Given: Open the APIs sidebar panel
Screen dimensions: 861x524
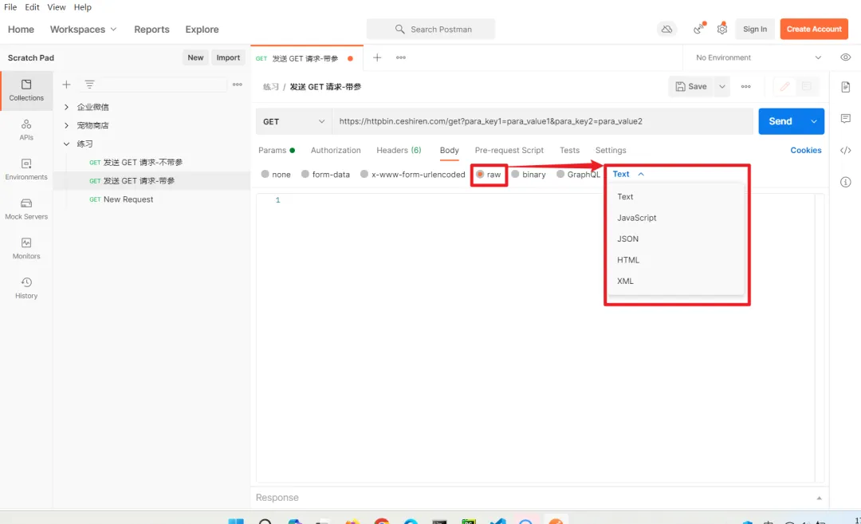Looking at the screenshot, I should 26,130.
